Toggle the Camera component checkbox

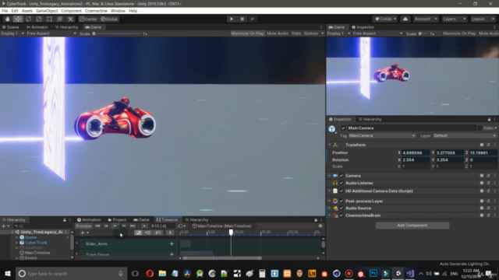click(x=342, y=176)
